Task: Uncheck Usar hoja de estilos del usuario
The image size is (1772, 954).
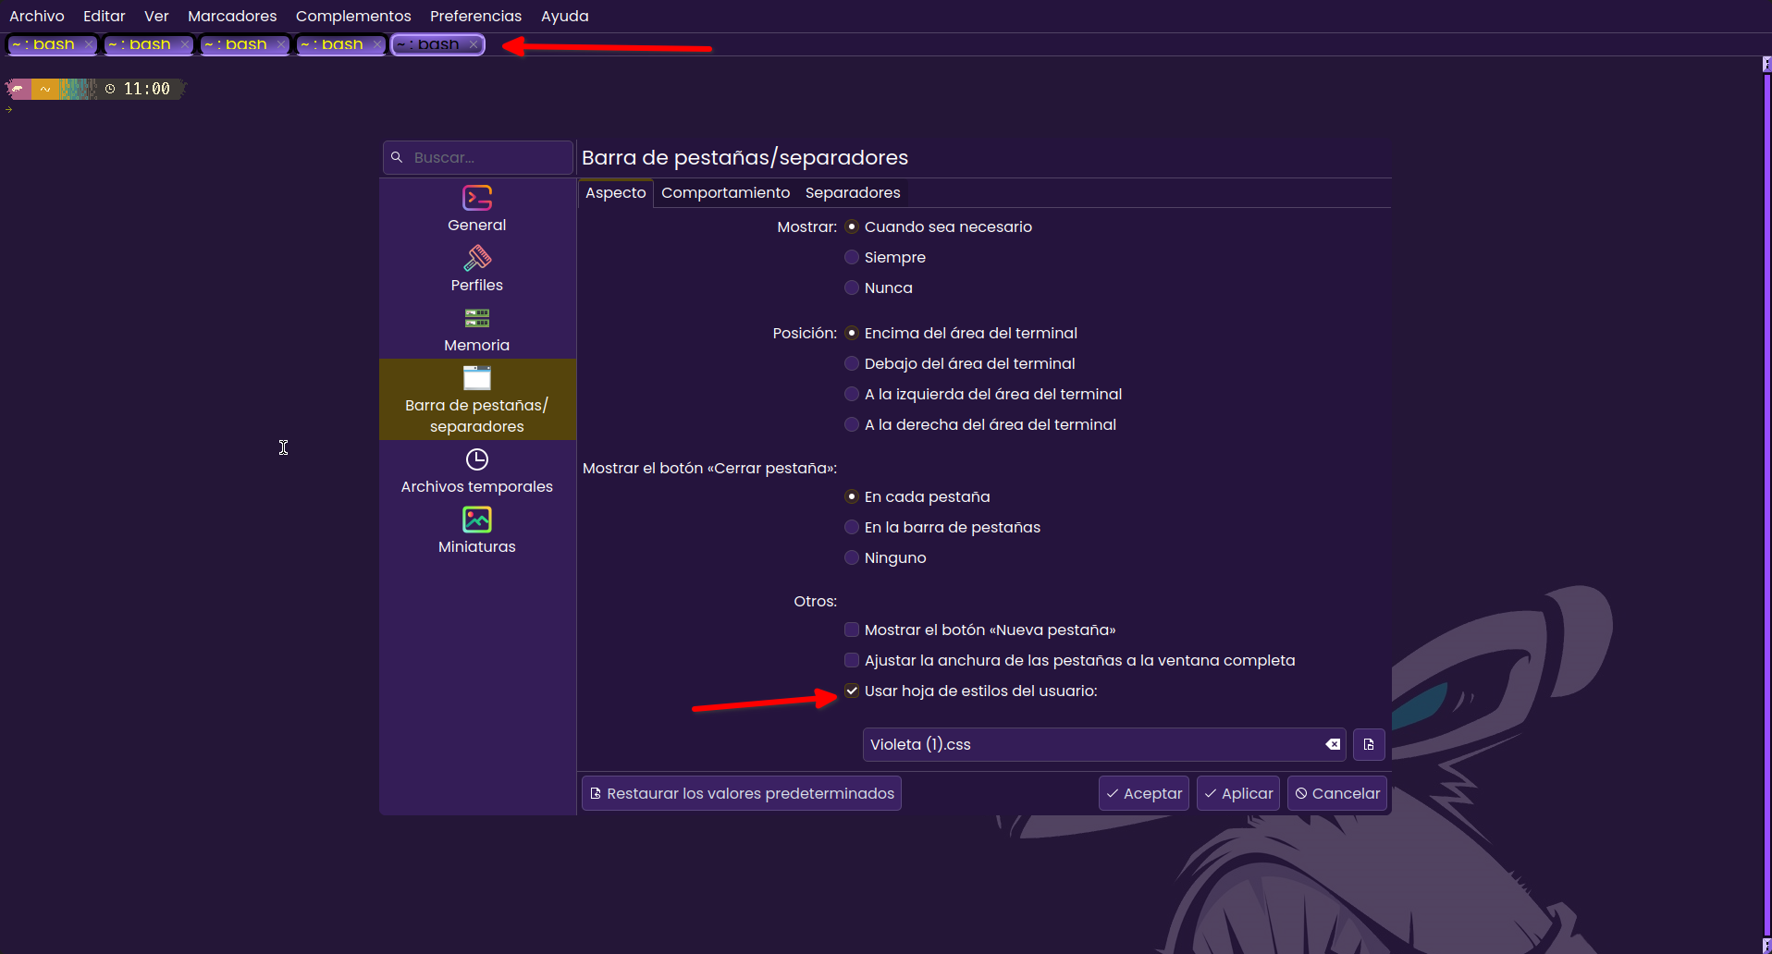Action: pos(852,691)
